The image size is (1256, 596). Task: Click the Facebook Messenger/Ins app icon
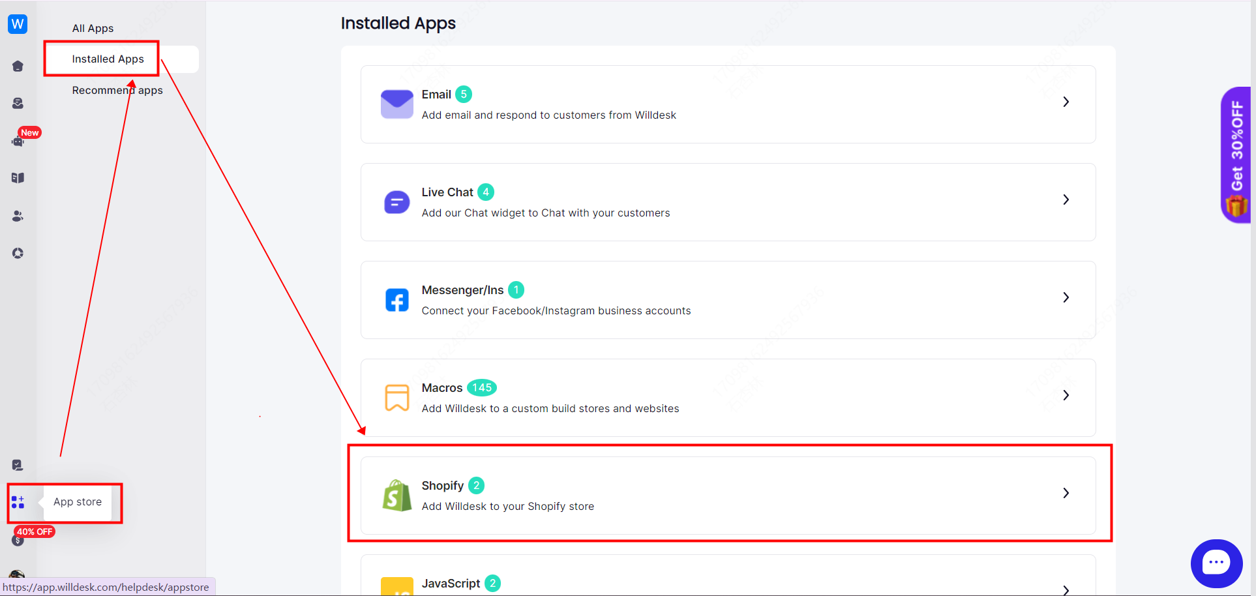point(396,300)
